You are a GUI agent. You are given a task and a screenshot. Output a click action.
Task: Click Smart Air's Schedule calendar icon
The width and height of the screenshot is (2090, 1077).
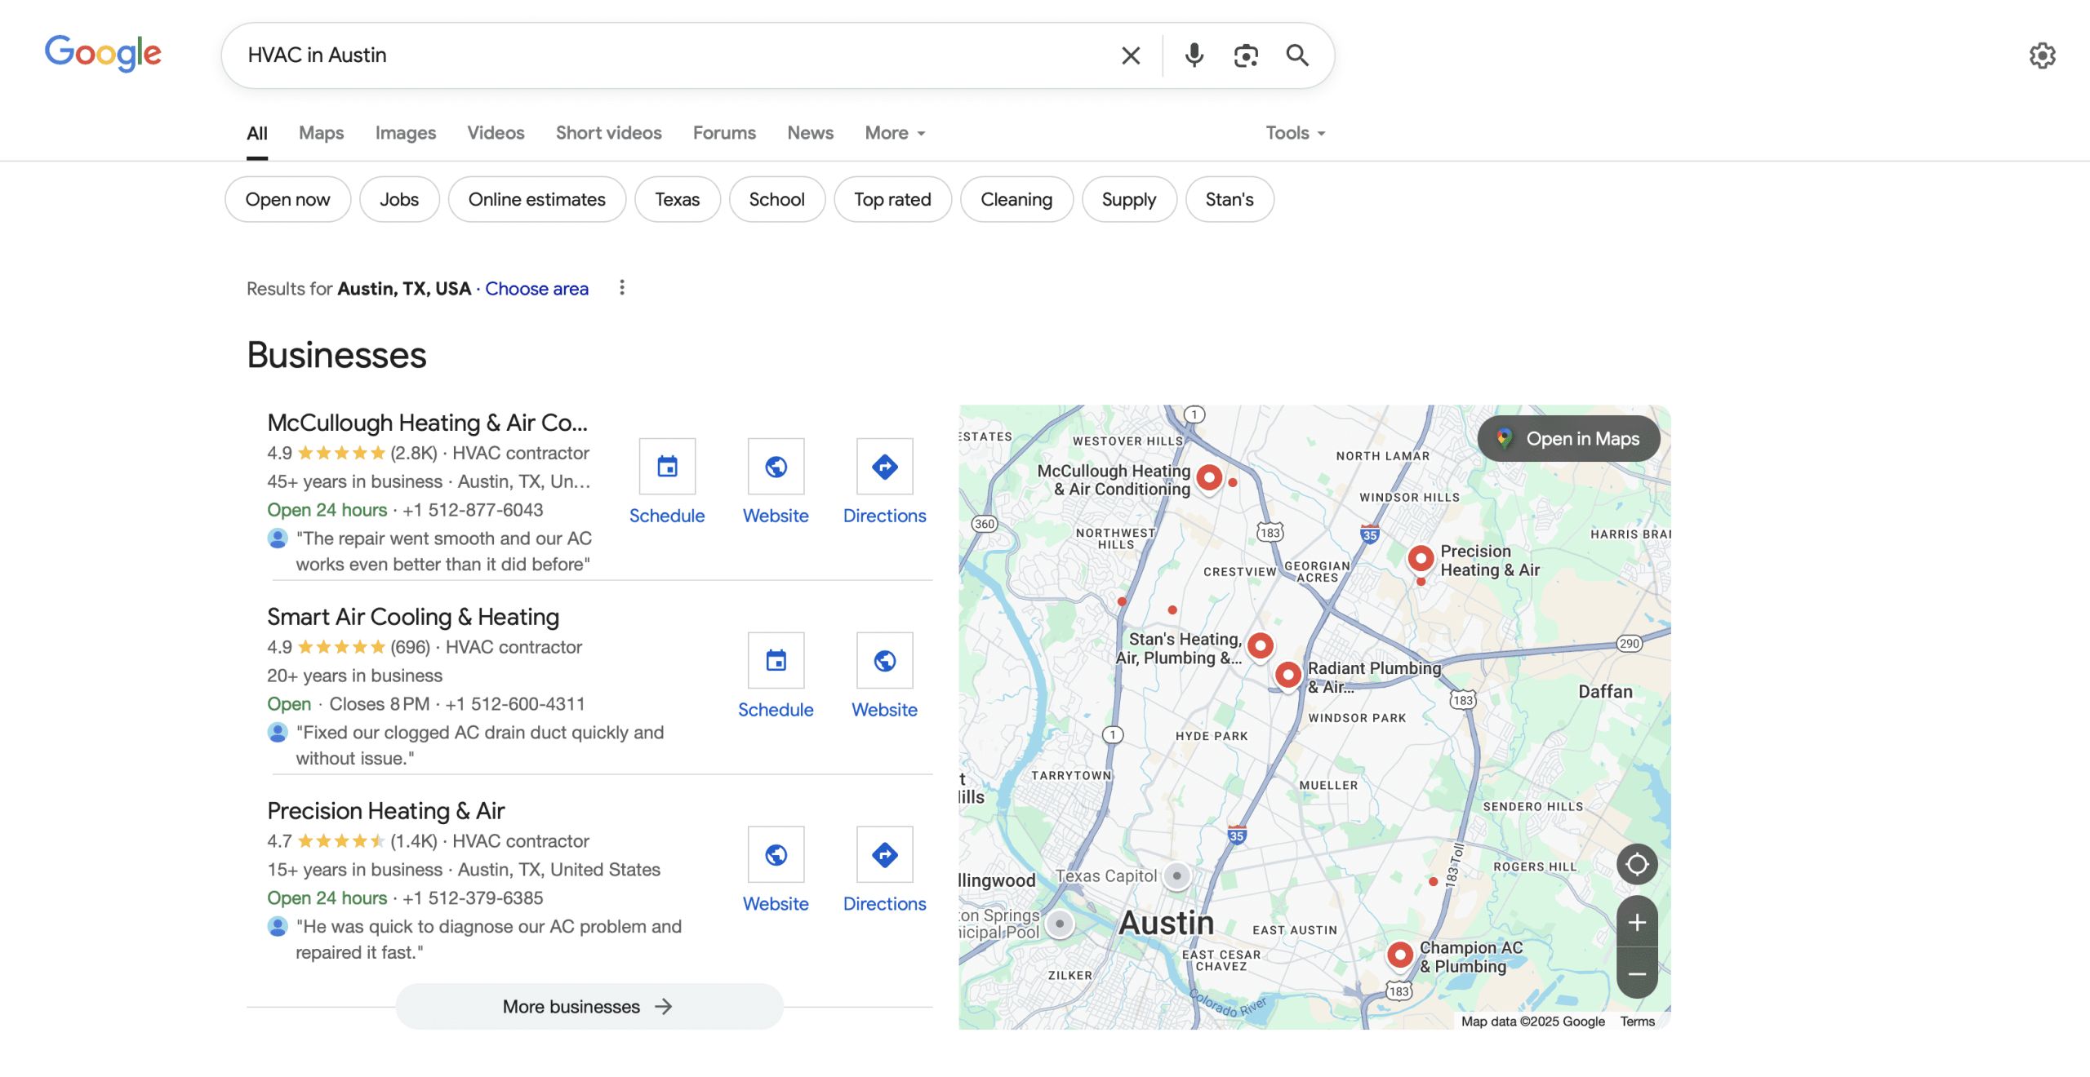tap(776, 661)
